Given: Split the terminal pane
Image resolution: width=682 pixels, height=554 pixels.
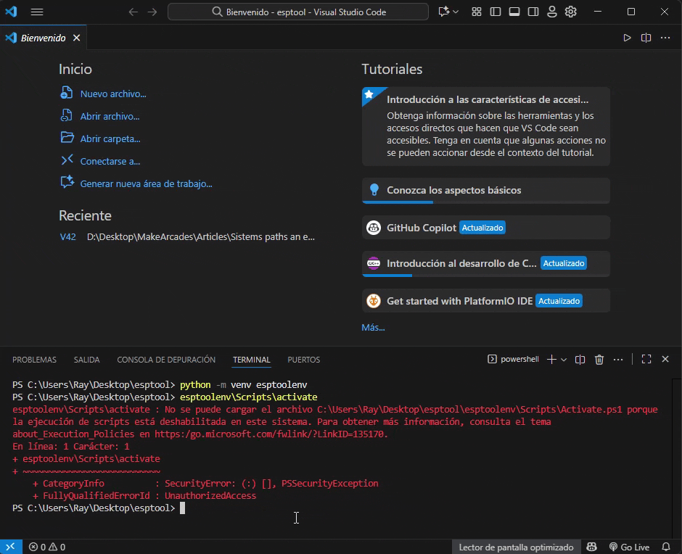Looking at the screenshot, I should coord(580,359).
